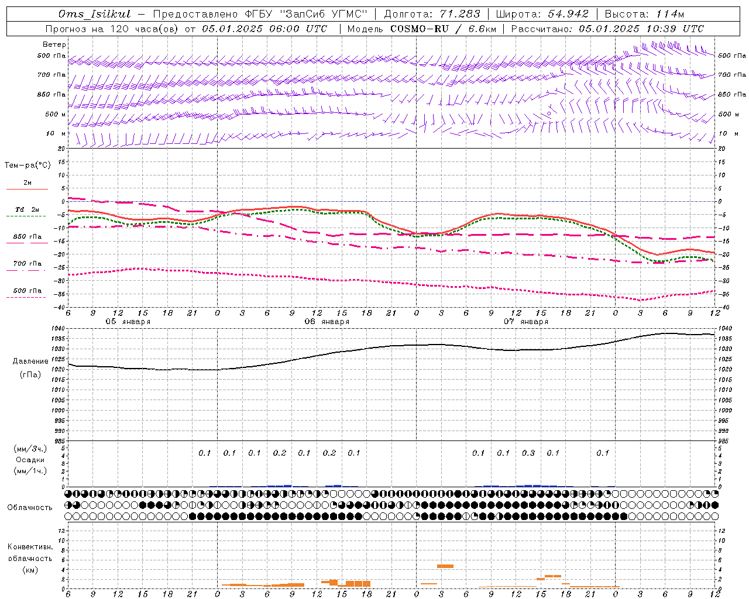
Task: Click the '850 гПа' temperature legend entry
Action: (28, 237)
